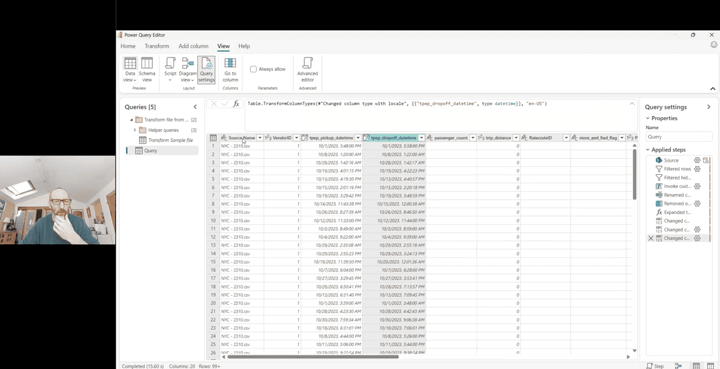Open the tpep_pickup_datetime column filter dropdown
Image resolution: width=720 pixels, height=369 pixels.
(x=357, y=137)
